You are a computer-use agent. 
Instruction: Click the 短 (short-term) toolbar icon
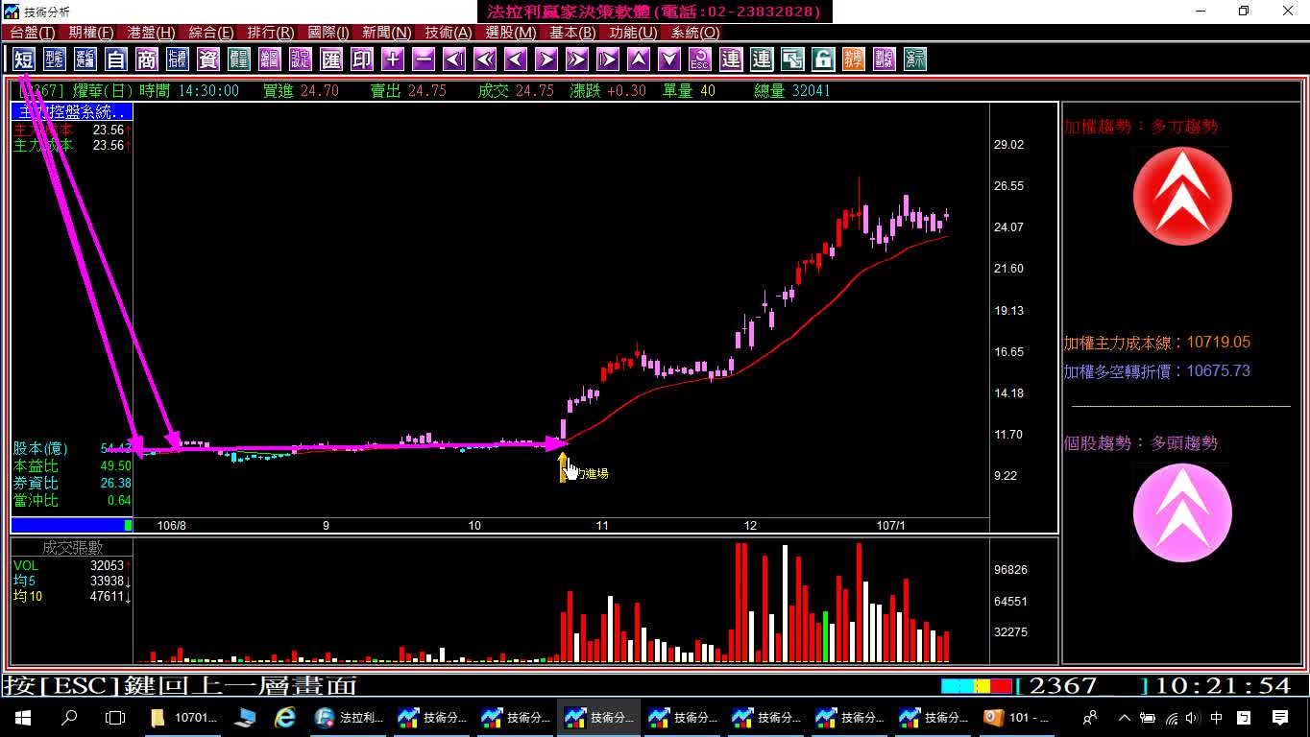click(x=24, y=59)
